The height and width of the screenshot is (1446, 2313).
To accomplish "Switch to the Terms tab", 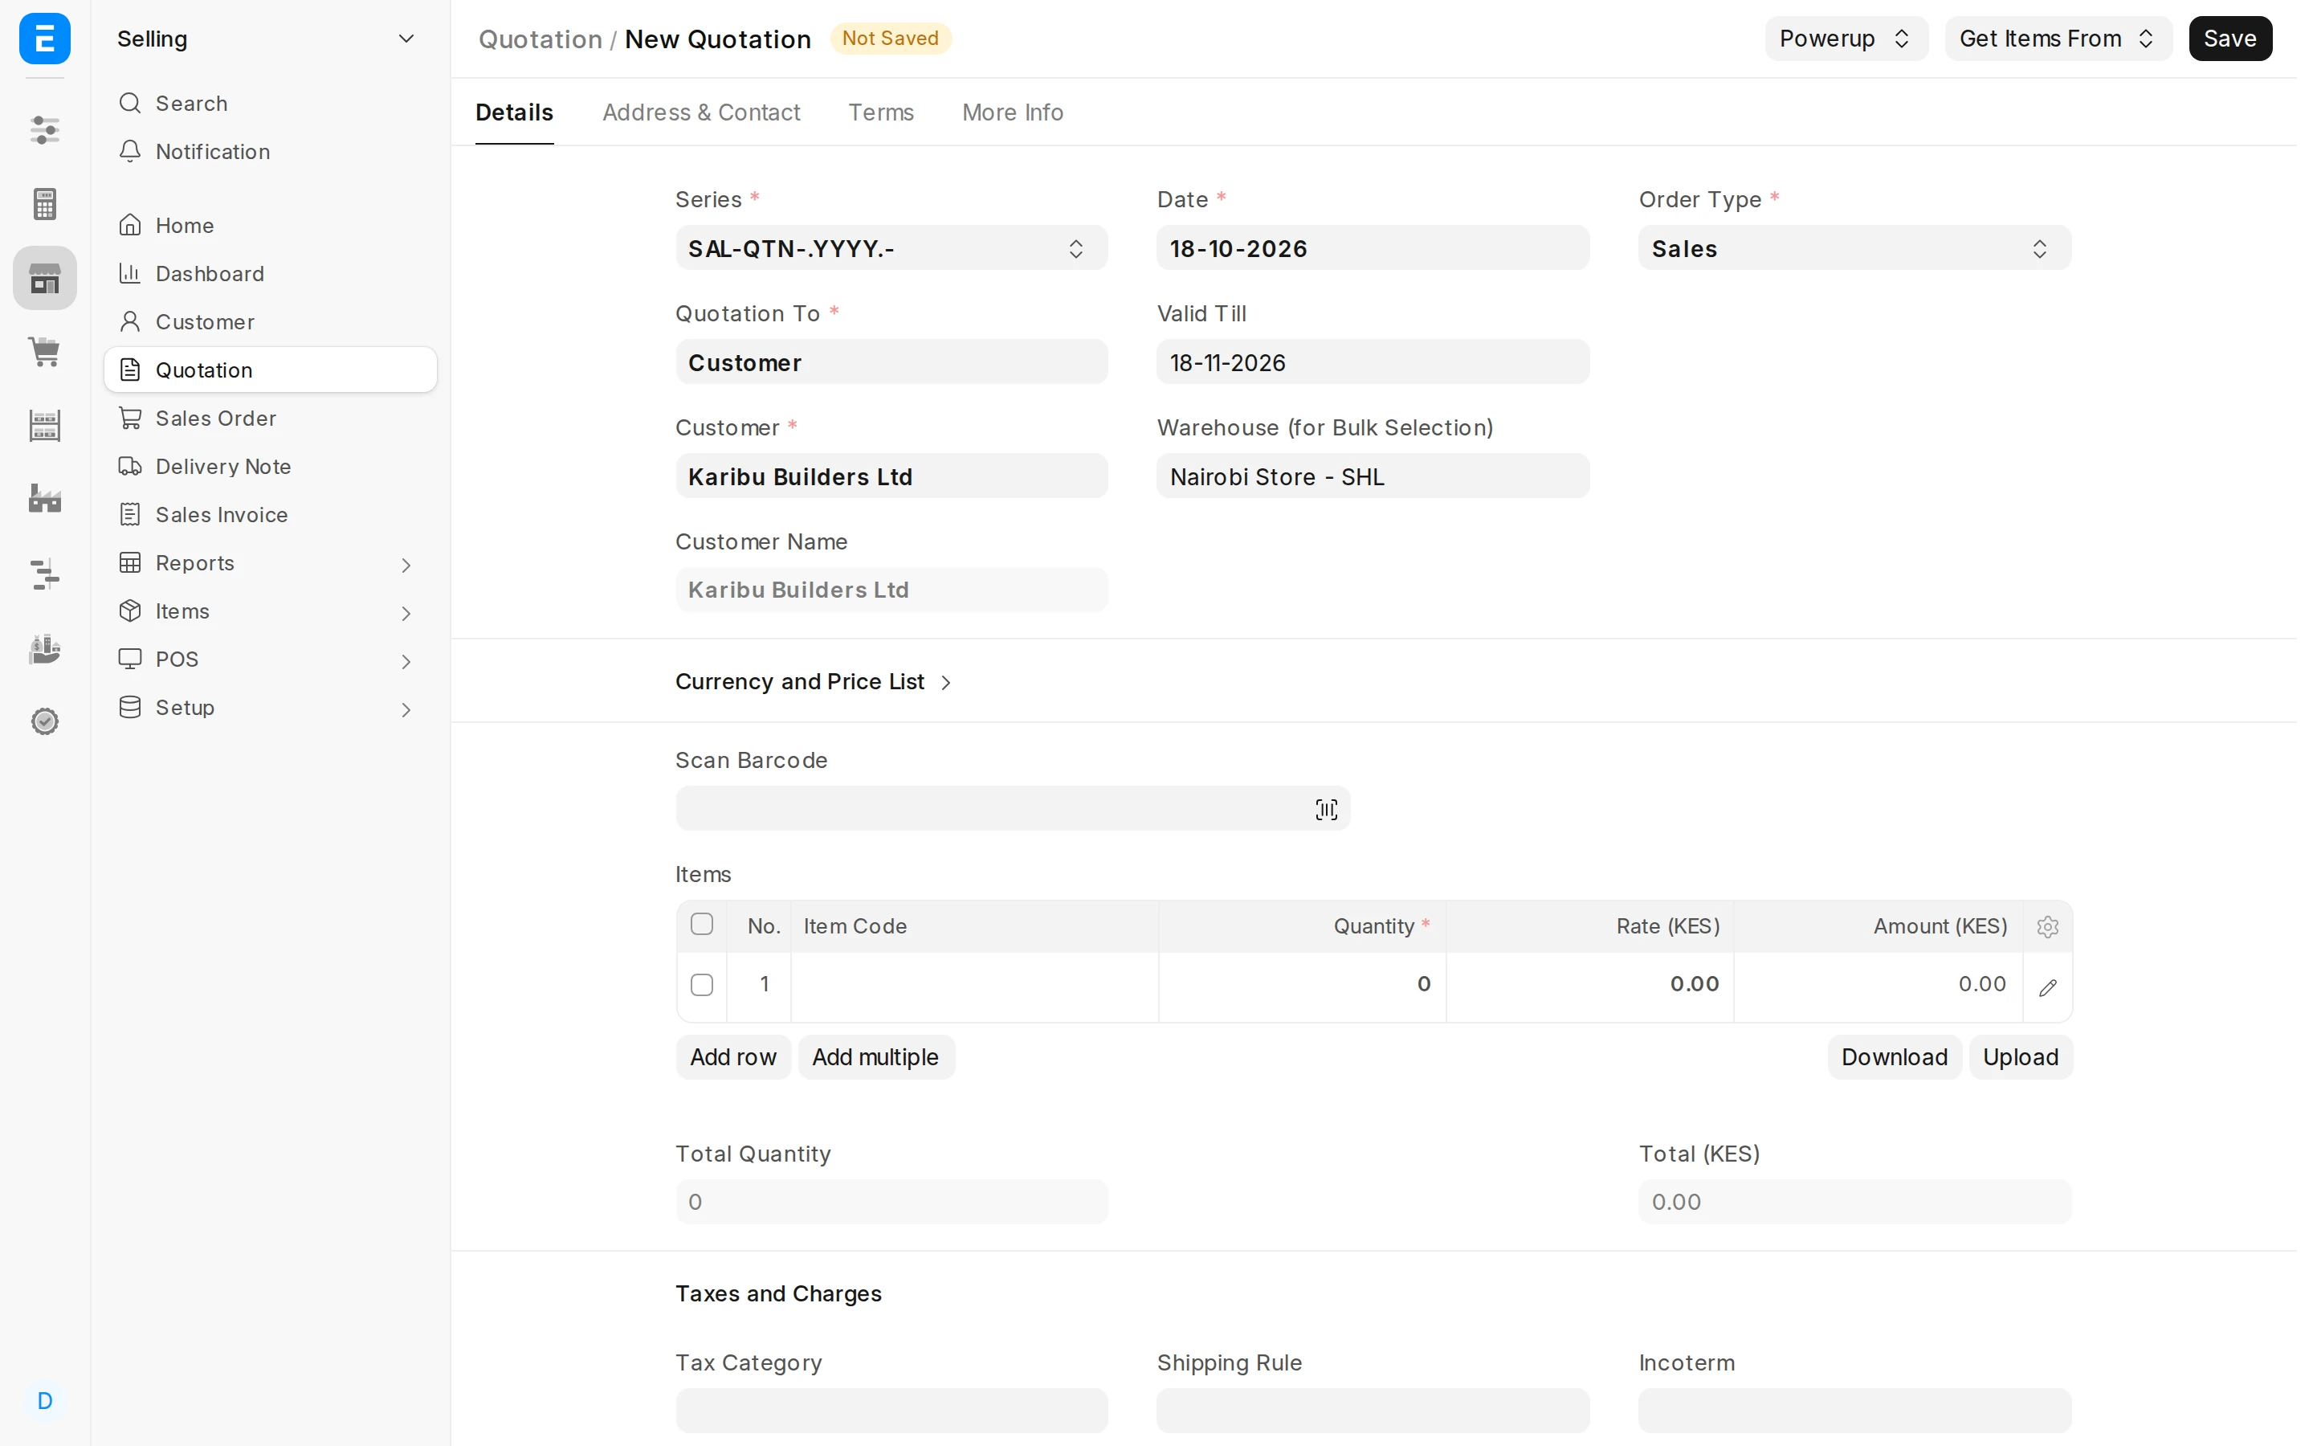I will click(x=880, y=112).
